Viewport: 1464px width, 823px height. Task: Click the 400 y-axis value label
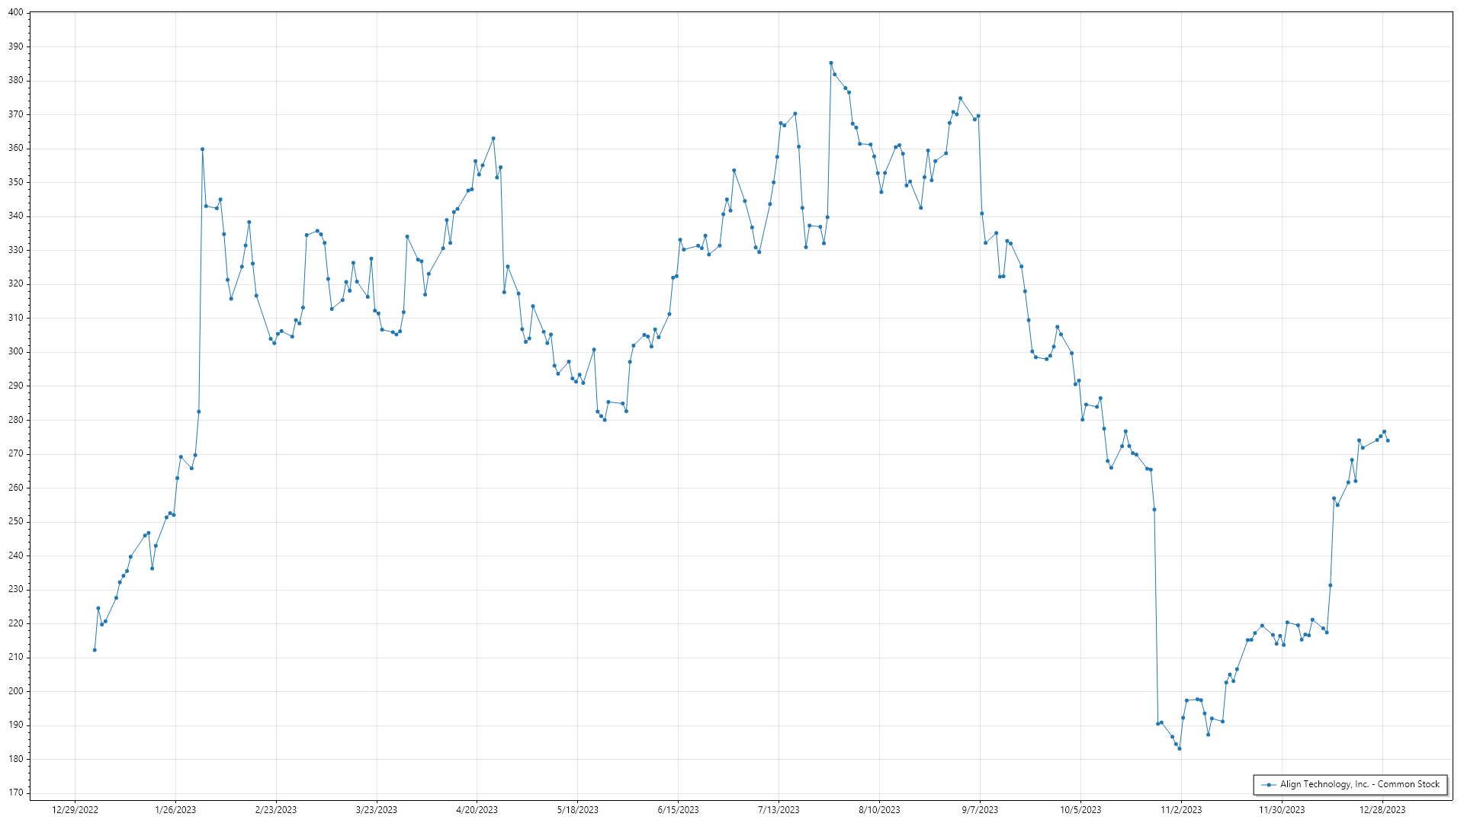point(15,13)
